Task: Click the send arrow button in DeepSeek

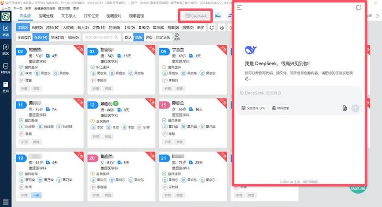Action: click(355, 108)
